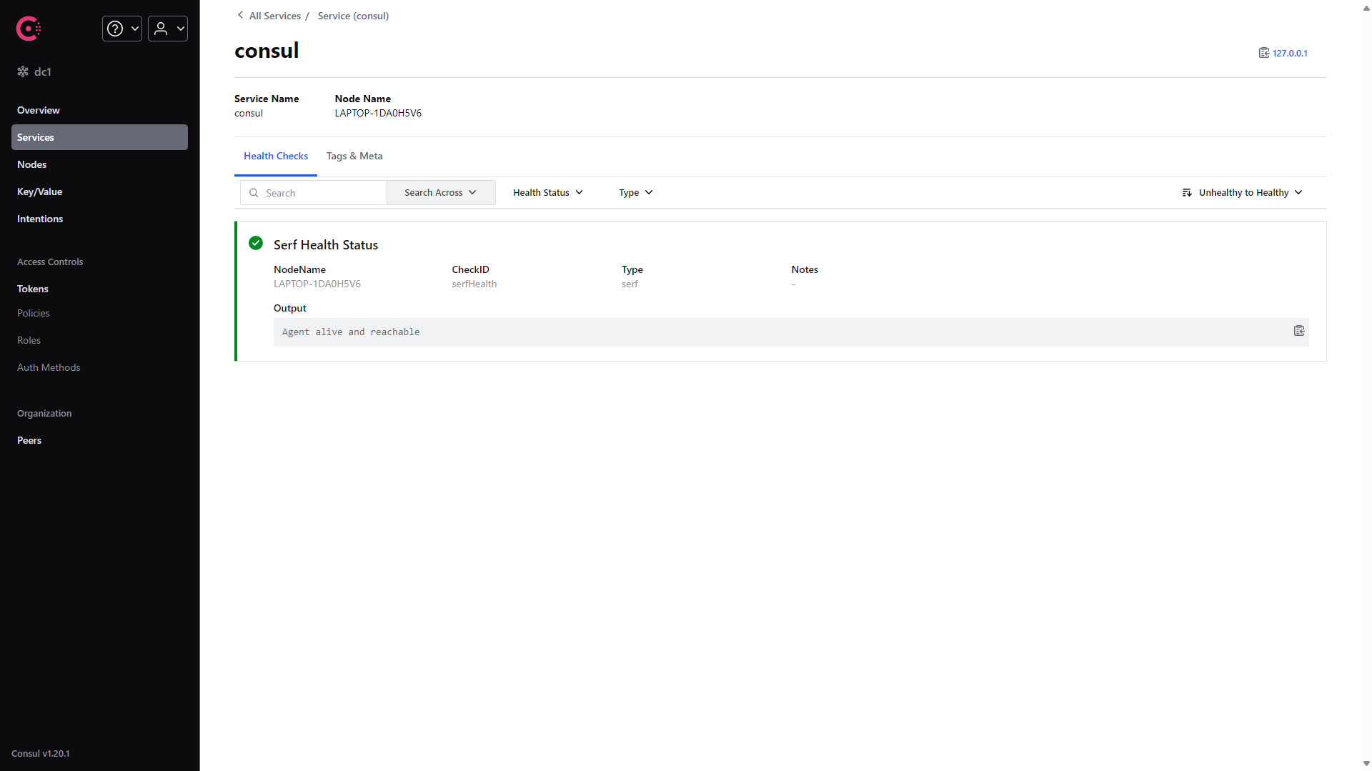Click the serfHealth CheckID value
The height and width of the screenshot is (771, 1372).
tap(474, 284)
